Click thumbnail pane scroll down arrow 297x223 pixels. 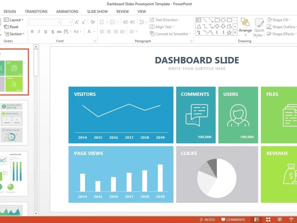click(36, 213)
